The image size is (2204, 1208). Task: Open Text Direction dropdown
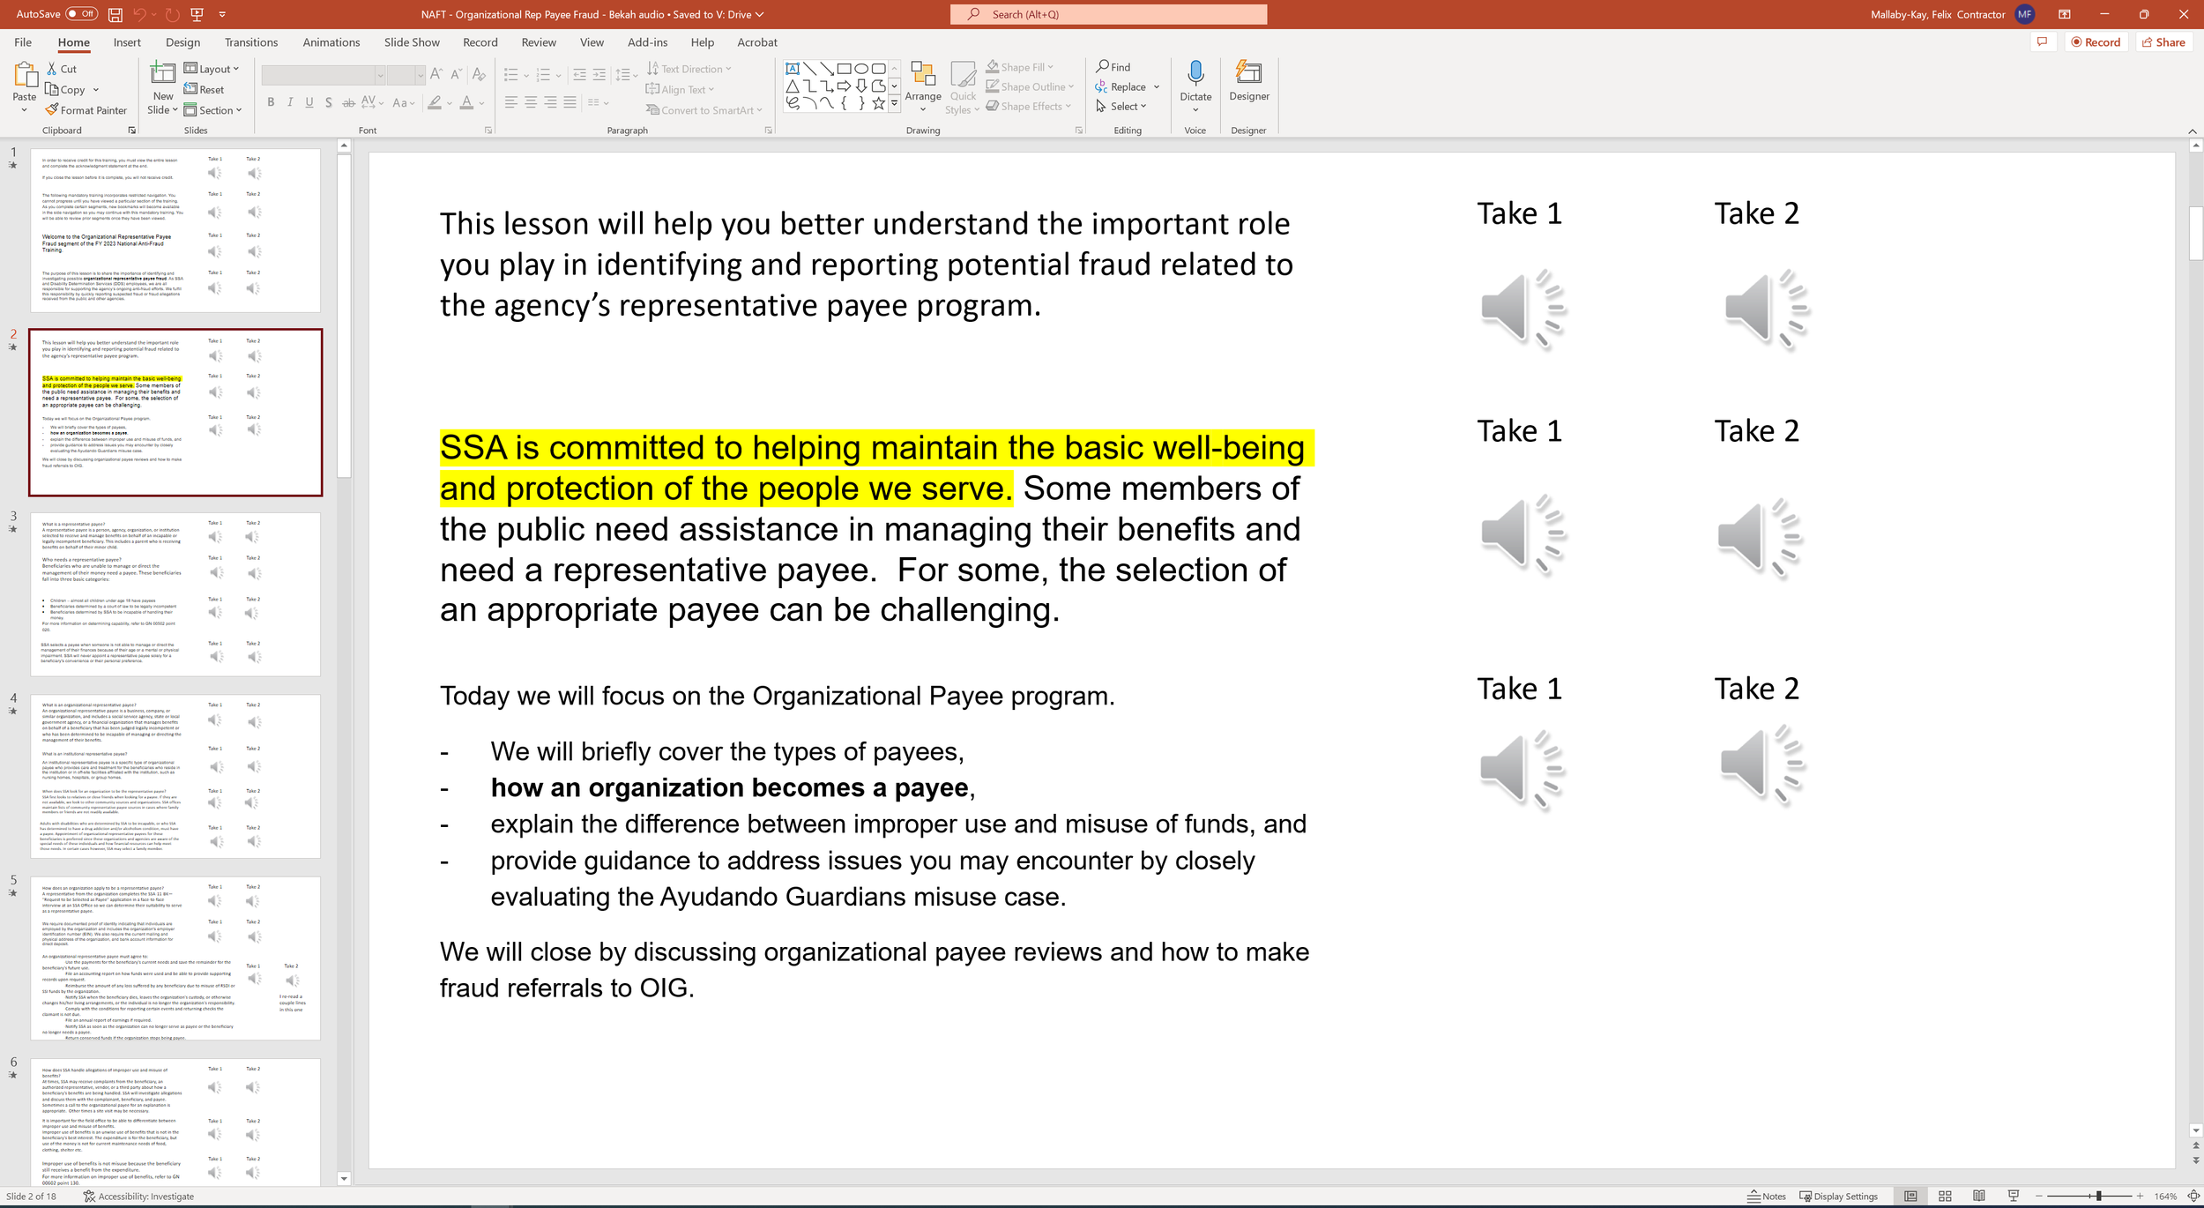tap(689, 69)
